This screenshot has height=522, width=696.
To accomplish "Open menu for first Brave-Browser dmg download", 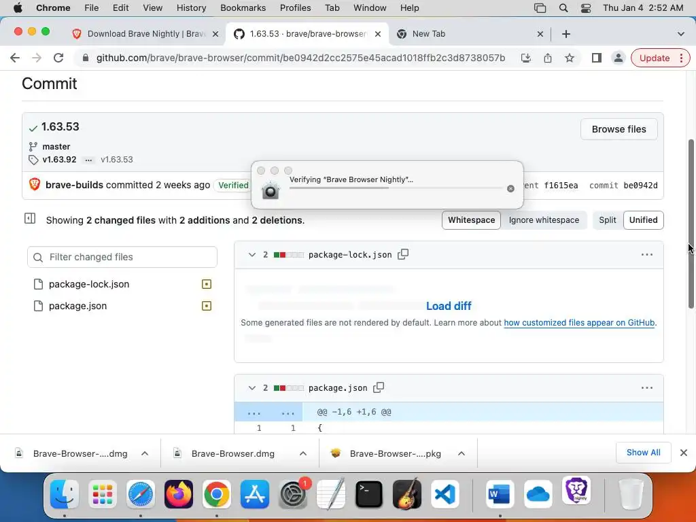I will (145, 453).
